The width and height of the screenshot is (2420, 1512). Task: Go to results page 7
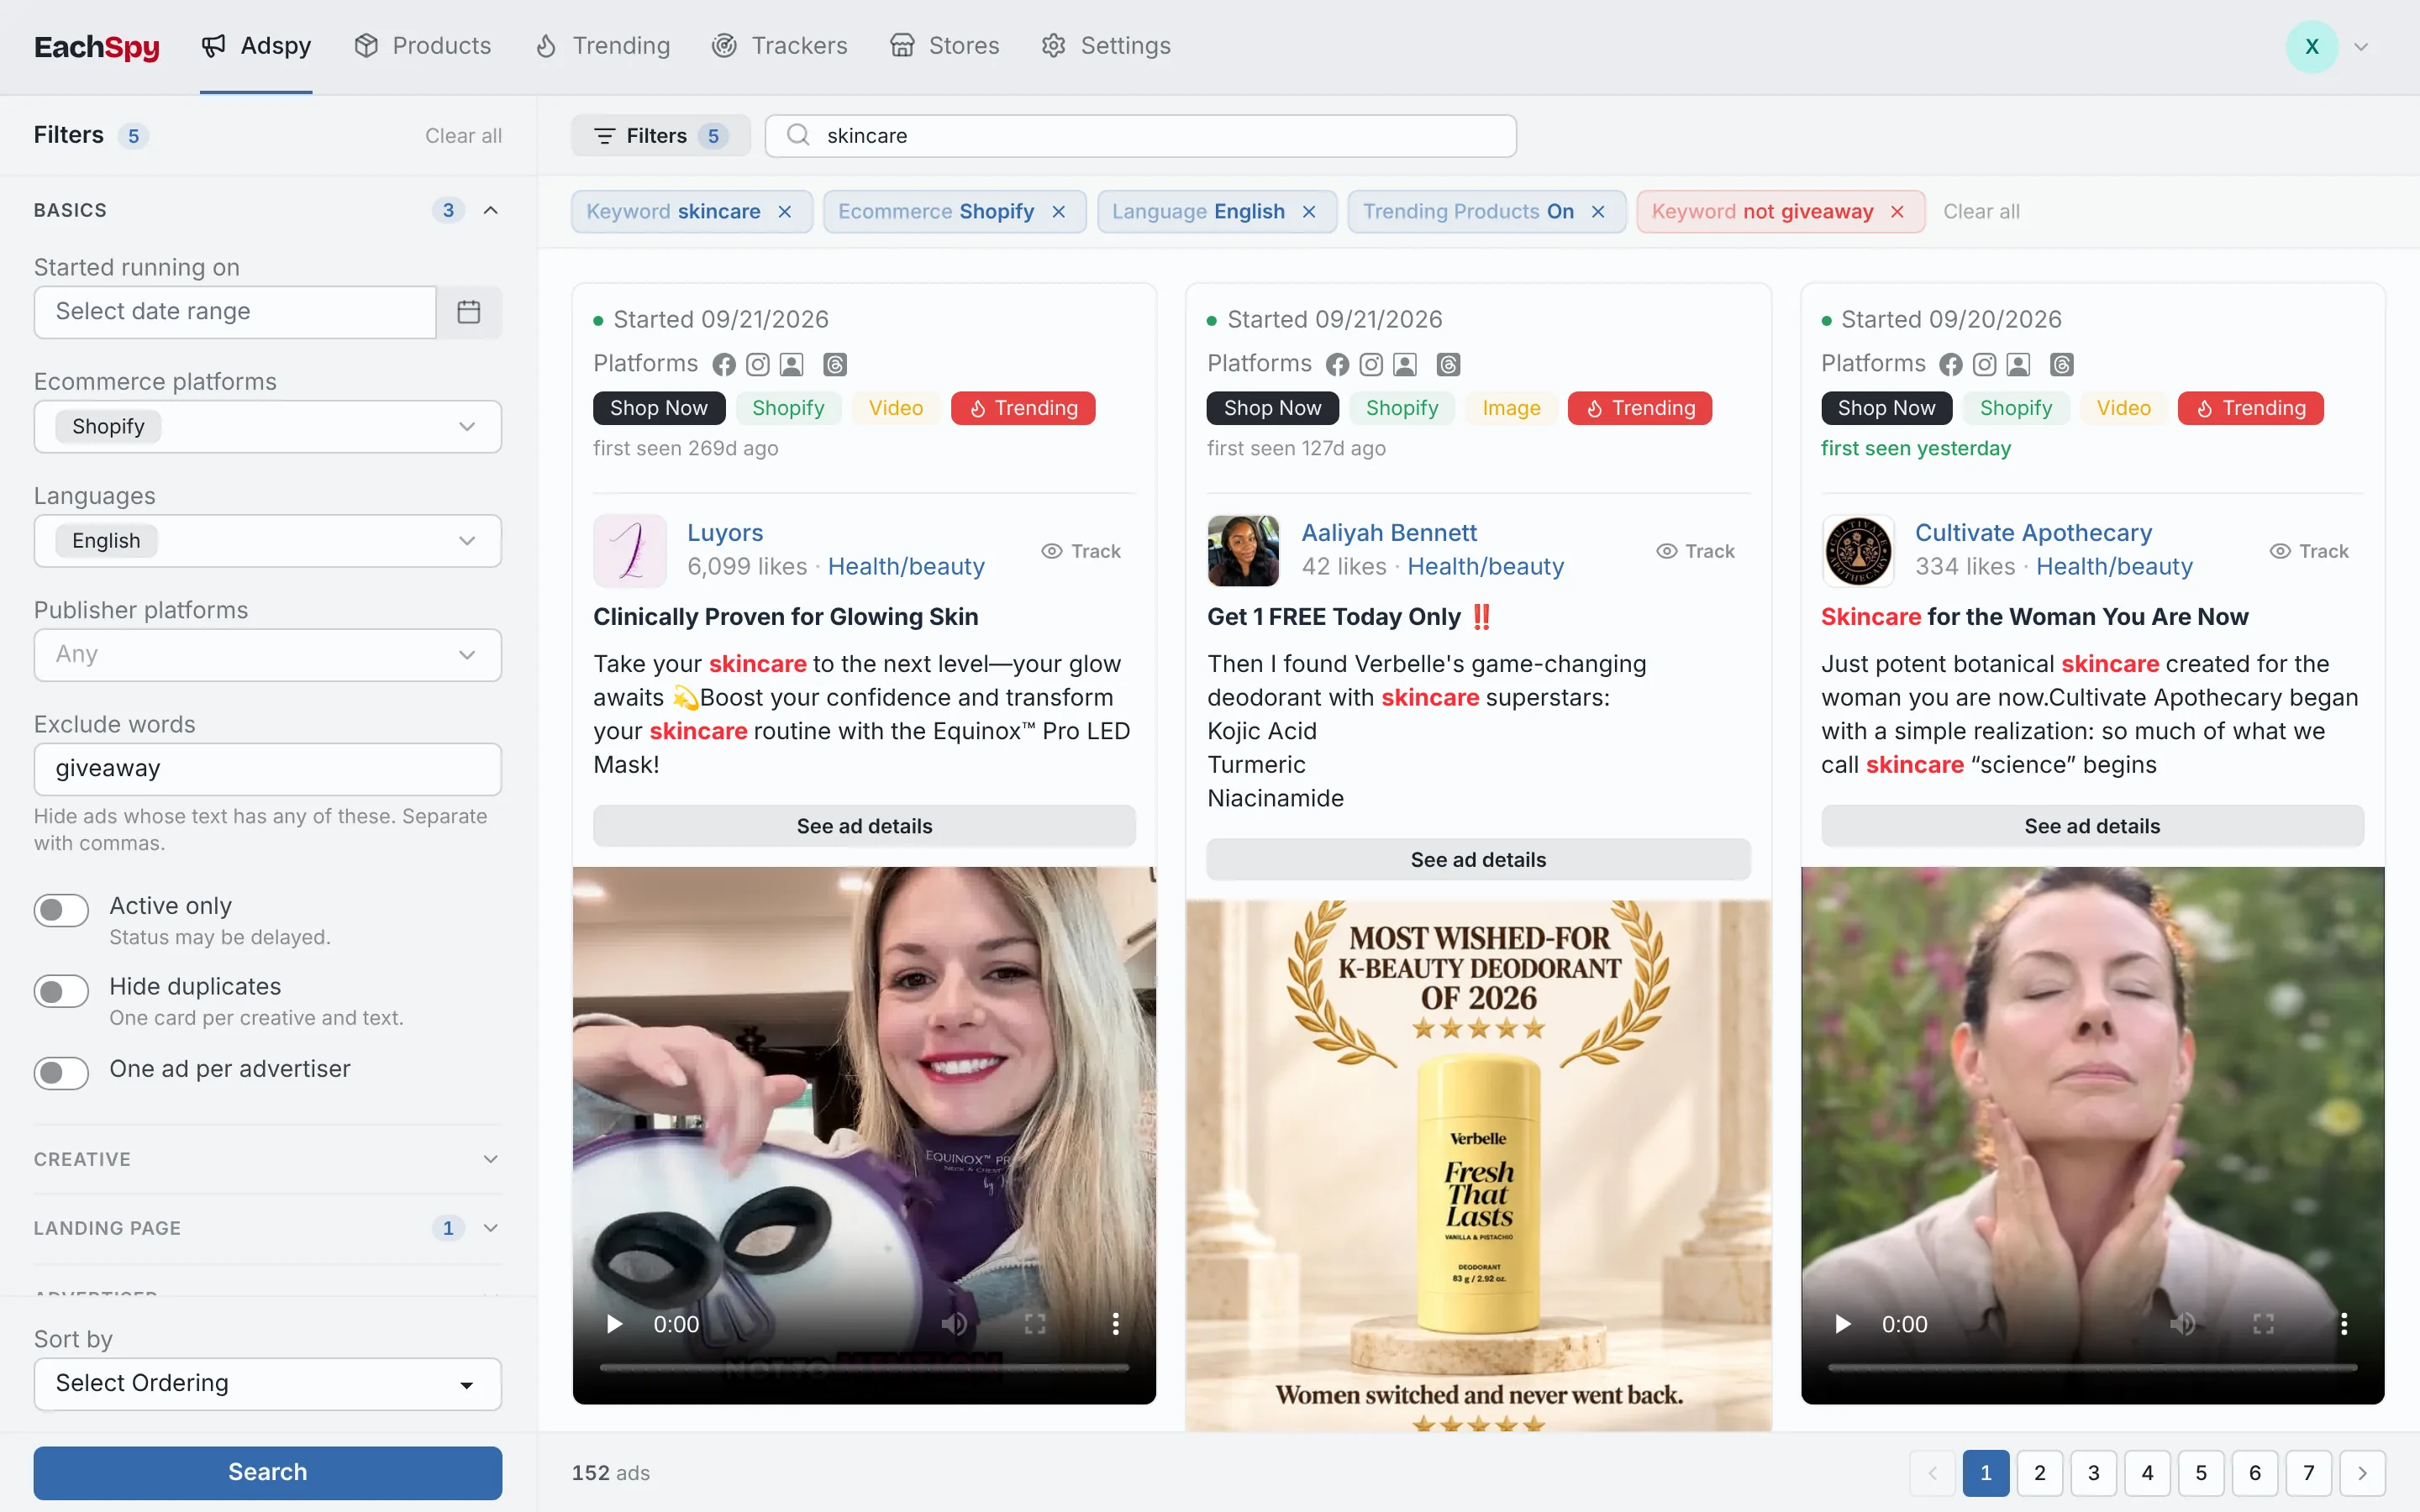tap(2308, 1473)
